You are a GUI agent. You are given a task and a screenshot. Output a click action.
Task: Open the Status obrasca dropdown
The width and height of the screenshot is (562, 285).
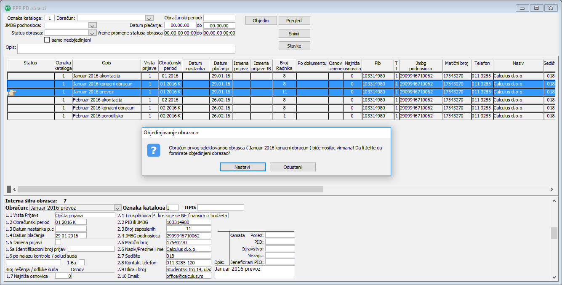(x=92, y=33)
